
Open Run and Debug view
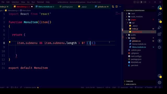(x=159, y=27)
